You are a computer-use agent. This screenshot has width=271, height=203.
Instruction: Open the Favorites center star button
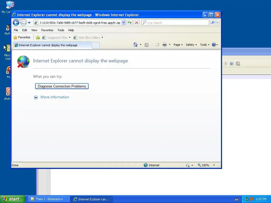(x=22, y=37)
